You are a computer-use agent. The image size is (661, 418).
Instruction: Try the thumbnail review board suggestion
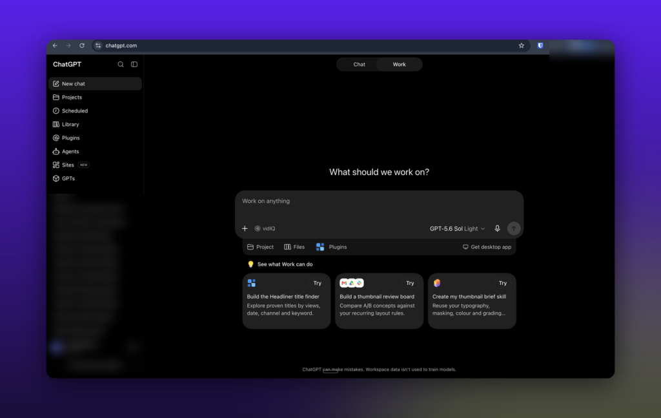coord(410,283)
